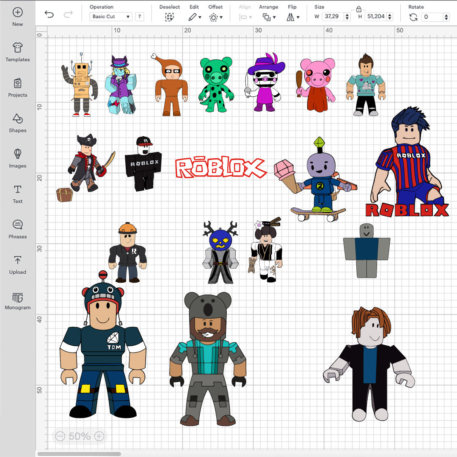The image size is (457, 457).
Task: Select the green spotted Piggy character
Action: coord(216,85)
